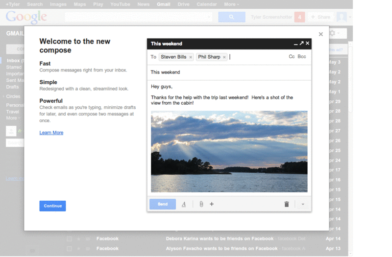Star the Alyson Favacho Facebook email
392x257 pixels.
tap(79, 249)
